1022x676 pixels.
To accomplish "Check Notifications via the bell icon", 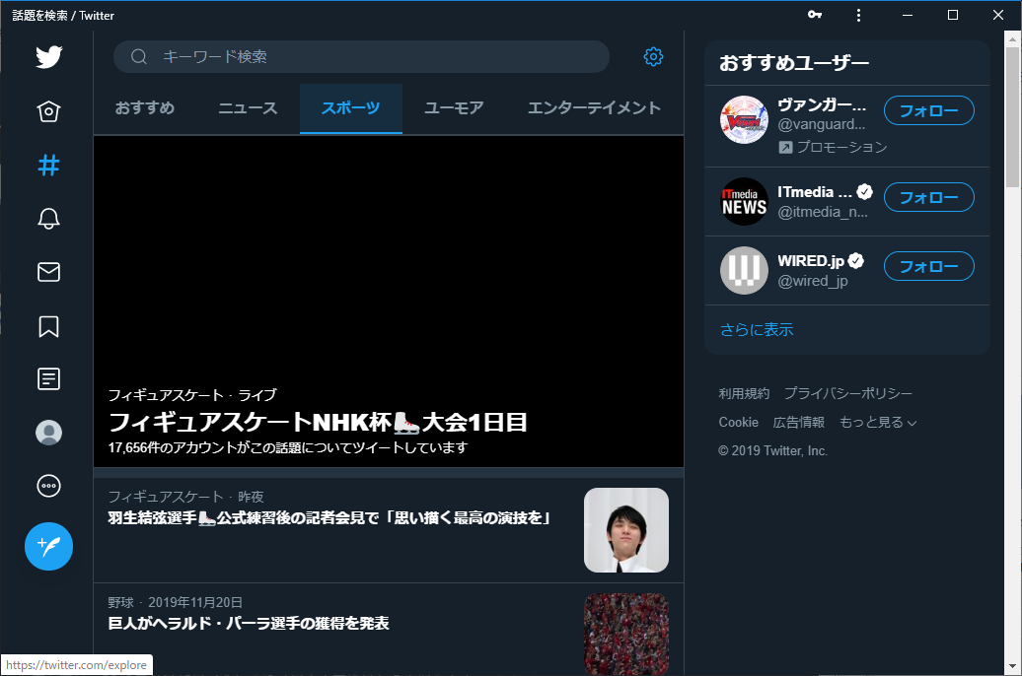I will tap(47, 219).
